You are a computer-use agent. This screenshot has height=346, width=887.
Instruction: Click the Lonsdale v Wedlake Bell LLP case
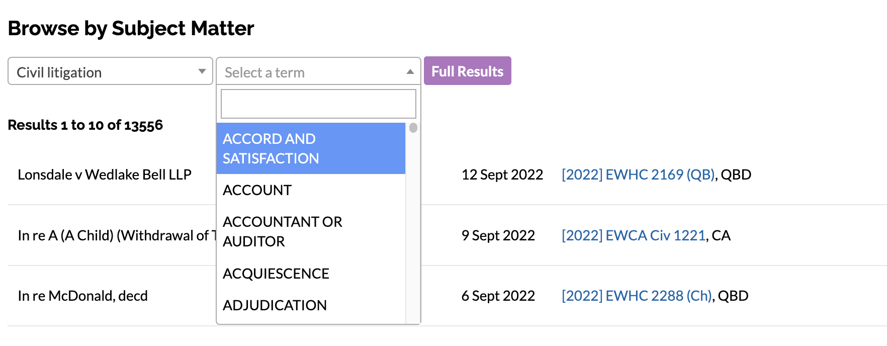pyautogui.click(x=105, y=175)
